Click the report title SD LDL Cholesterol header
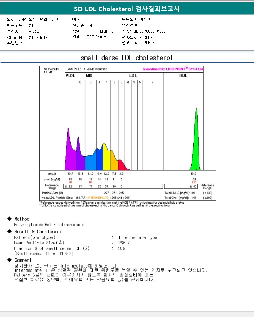The height and width of the screenshot is (317, 254). point(127,9)
